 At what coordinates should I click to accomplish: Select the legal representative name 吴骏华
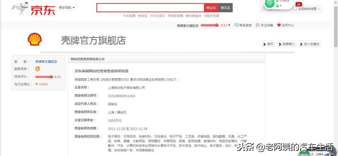click(113, 104)
